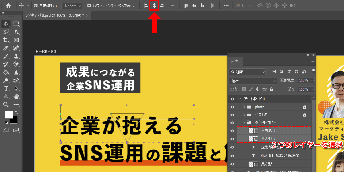Click the foreground color swatch
344x172 pixels.
click(x=8, y=115)
